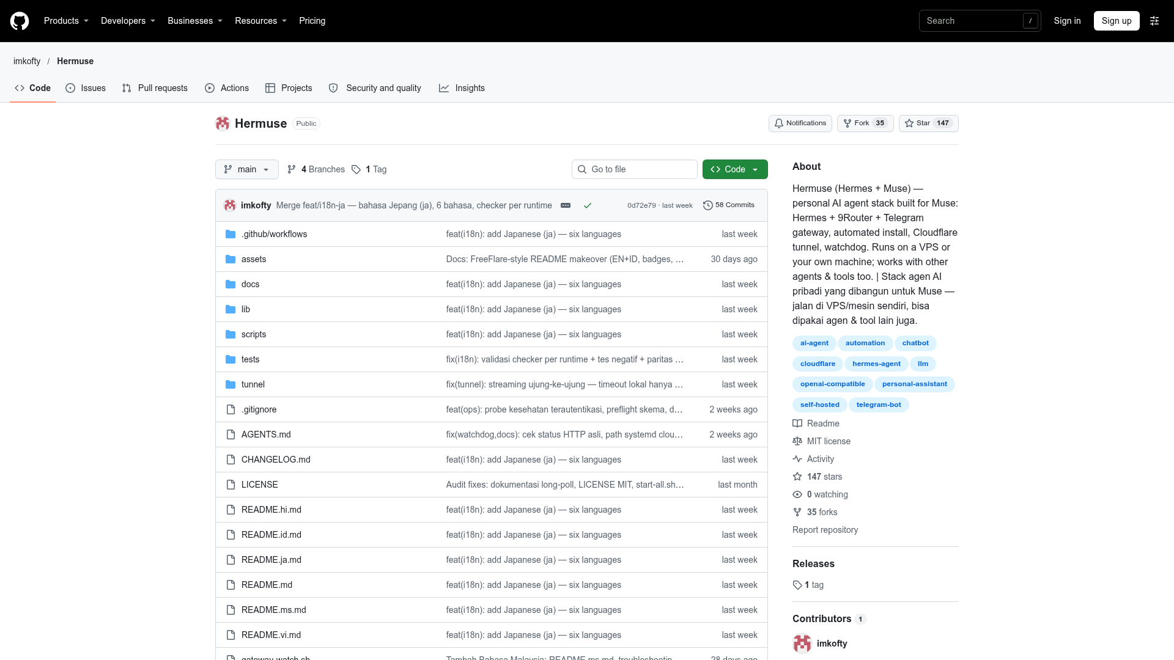Select the ai-agent topic tag
Image resolution: width=1174 pixels, height=660 pixels.
pyautogui.click(x=814, y=343)
